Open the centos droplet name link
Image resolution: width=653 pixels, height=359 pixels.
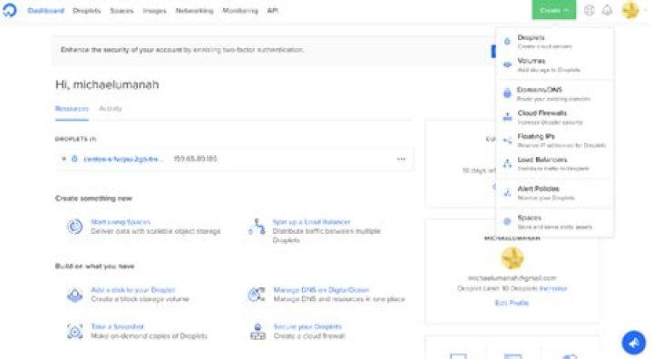click(x=123, y=159)
